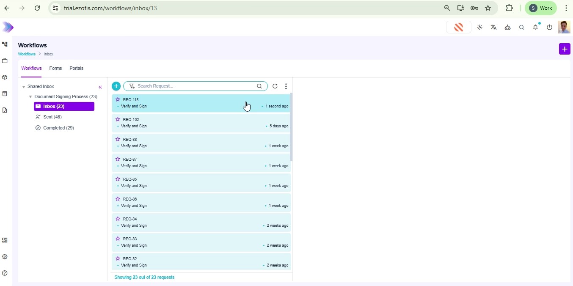Image resolution: width=573 pixels, height=286 pixels.
Task: Switch to the Portals tab
Action: 76,69
